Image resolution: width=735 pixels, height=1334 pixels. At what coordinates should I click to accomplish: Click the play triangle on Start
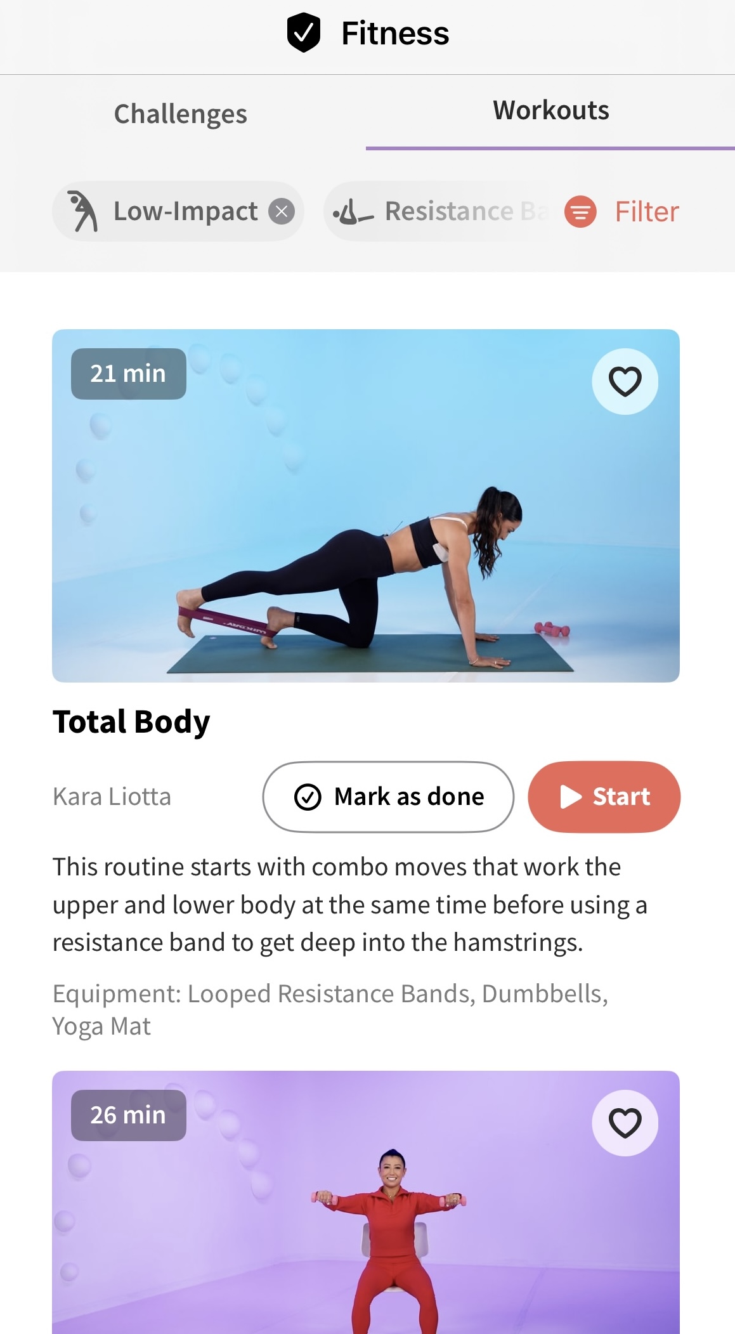click(571, 797)
